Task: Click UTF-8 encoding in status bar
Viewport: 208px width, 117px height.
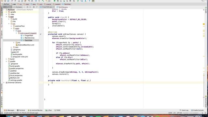Action: point(179,113)
